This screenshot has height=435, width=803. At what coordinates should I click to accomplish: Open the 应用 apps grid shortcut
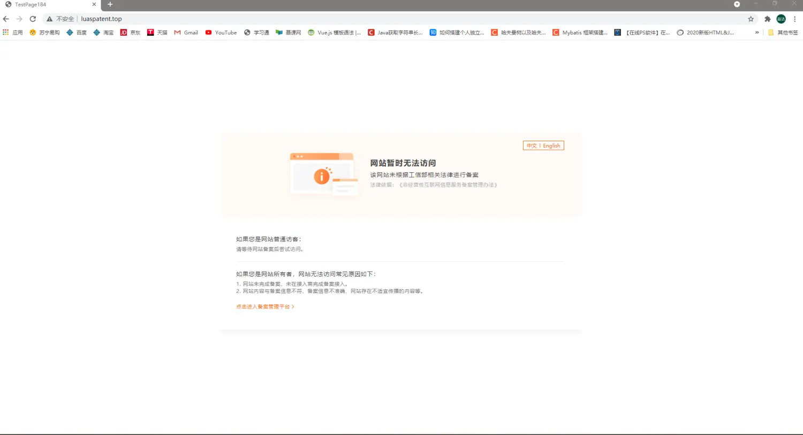click(x=13, y=33)
